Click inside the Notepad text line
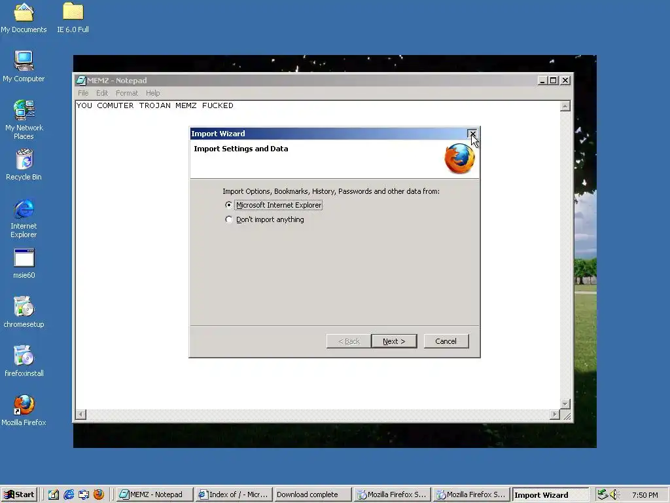The height and width of the screenshot is (503, 670). click(154, 105)
